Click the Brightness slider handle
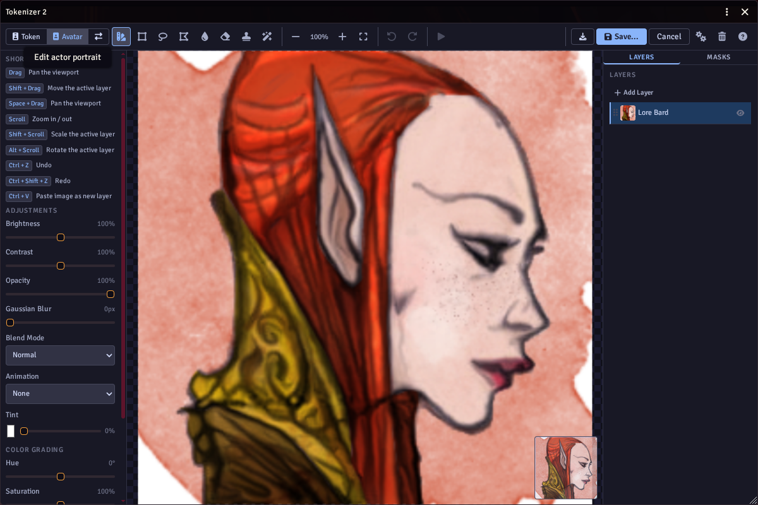Screen dimensions: 758x505 pyautogui.click(x=61, y=237)
